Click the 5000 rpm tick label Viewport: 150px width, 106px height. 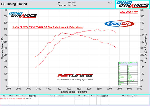[x=69, y=89]
